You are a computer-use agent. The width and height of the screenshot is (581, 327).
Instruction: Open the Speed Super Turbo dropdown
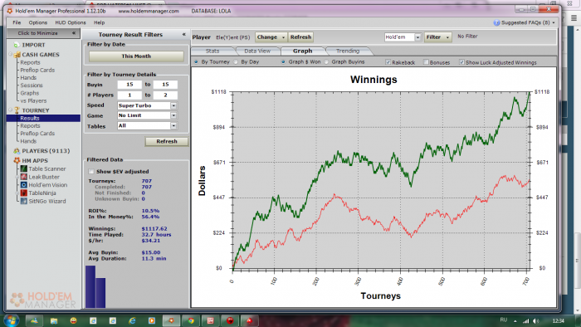tap(173, 105)
